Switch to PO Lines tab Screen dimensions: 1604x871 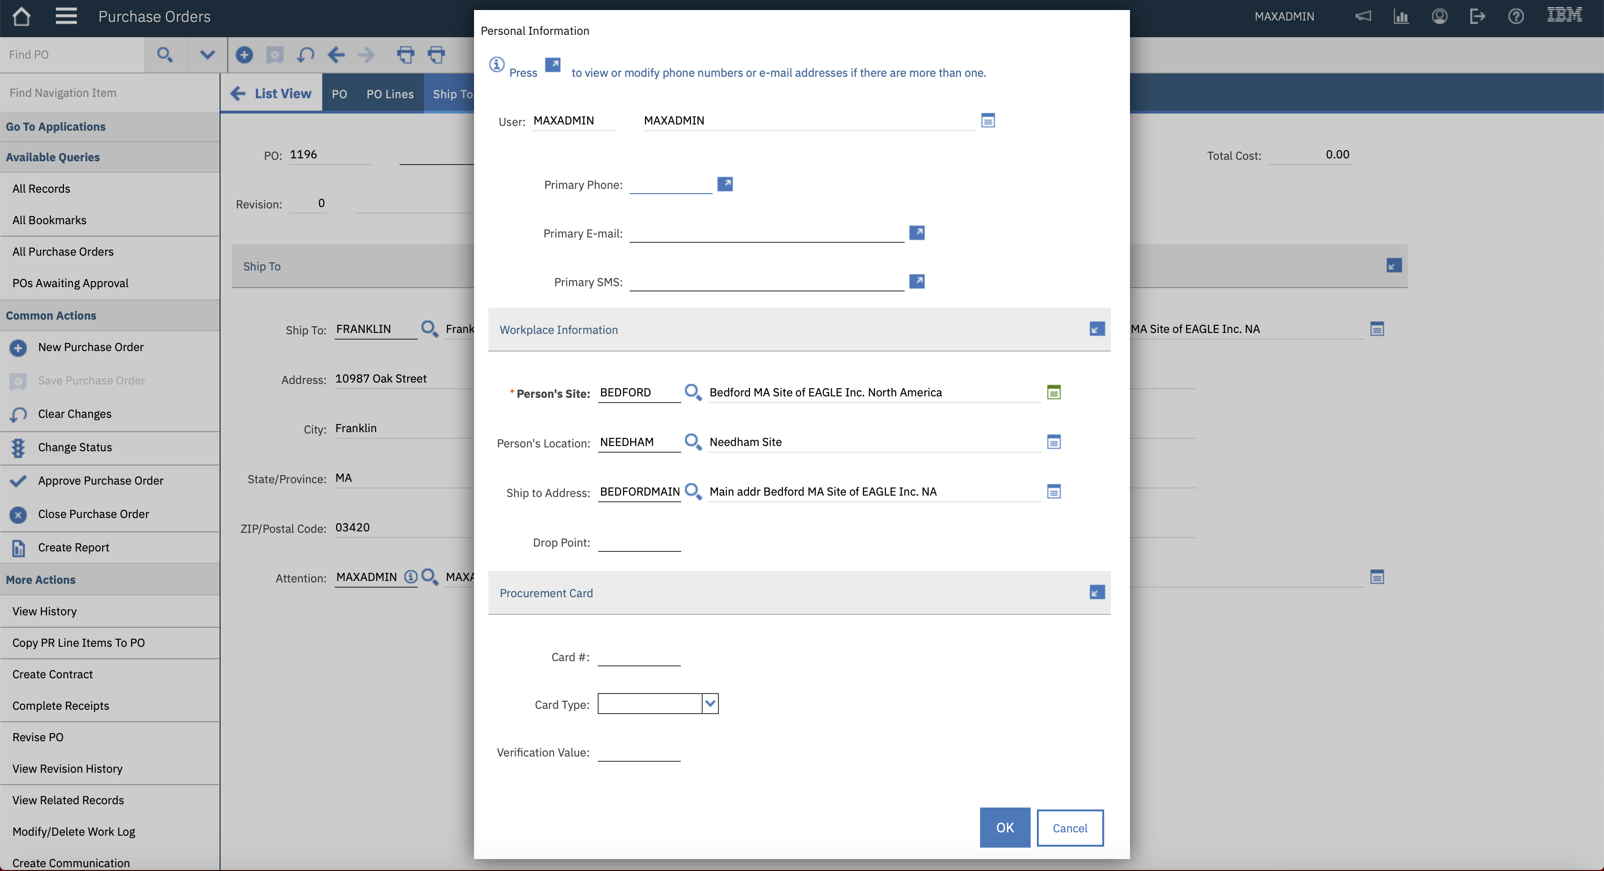[x=390, y=94]
